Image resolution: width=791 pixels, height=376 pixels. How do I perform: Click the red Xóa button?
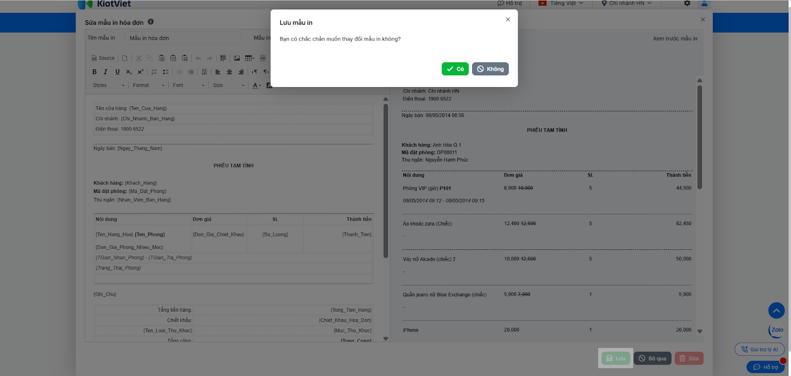[689, 358]
